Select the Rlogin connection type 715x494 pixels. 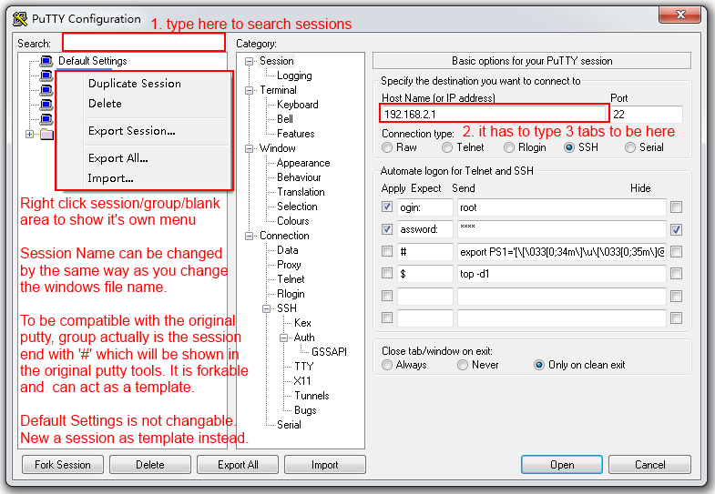coord(509,147)
